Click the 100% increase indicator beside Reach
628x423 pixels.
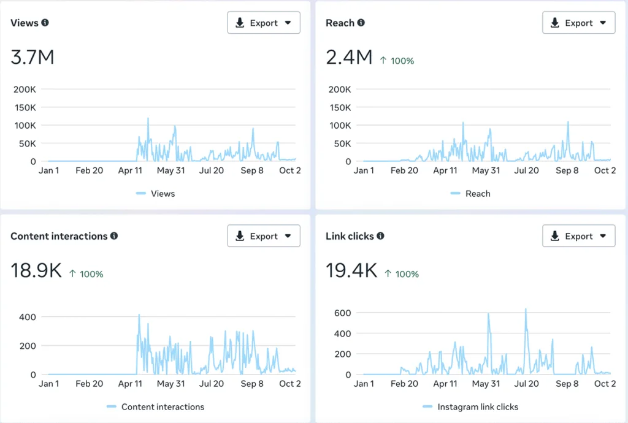397,61
